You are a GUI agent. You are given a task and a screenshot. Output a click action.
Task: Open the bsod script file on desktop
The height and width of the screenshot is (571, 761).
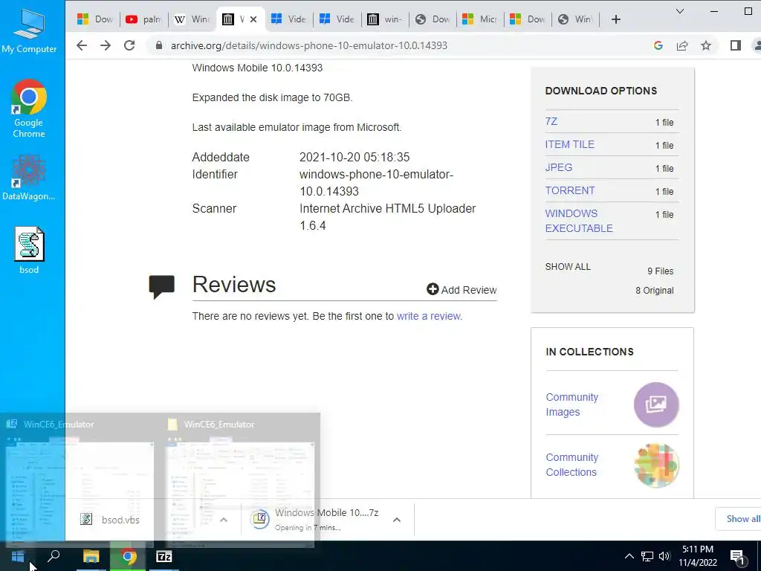(x=29, y=251)
